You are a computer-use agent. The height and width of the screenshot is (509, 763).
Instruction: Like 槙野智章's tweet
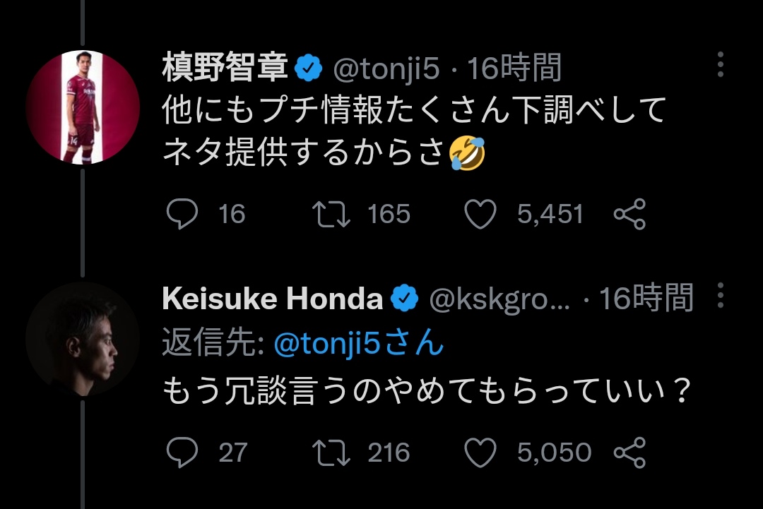click(482, 213)
